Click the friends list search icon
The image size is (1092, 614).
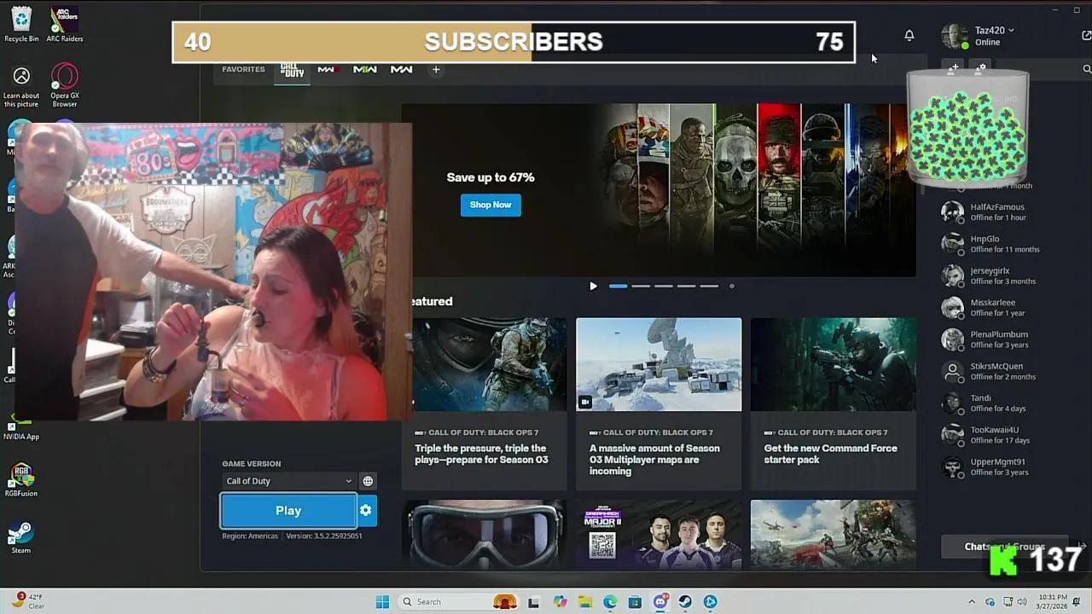(1087, 69)
